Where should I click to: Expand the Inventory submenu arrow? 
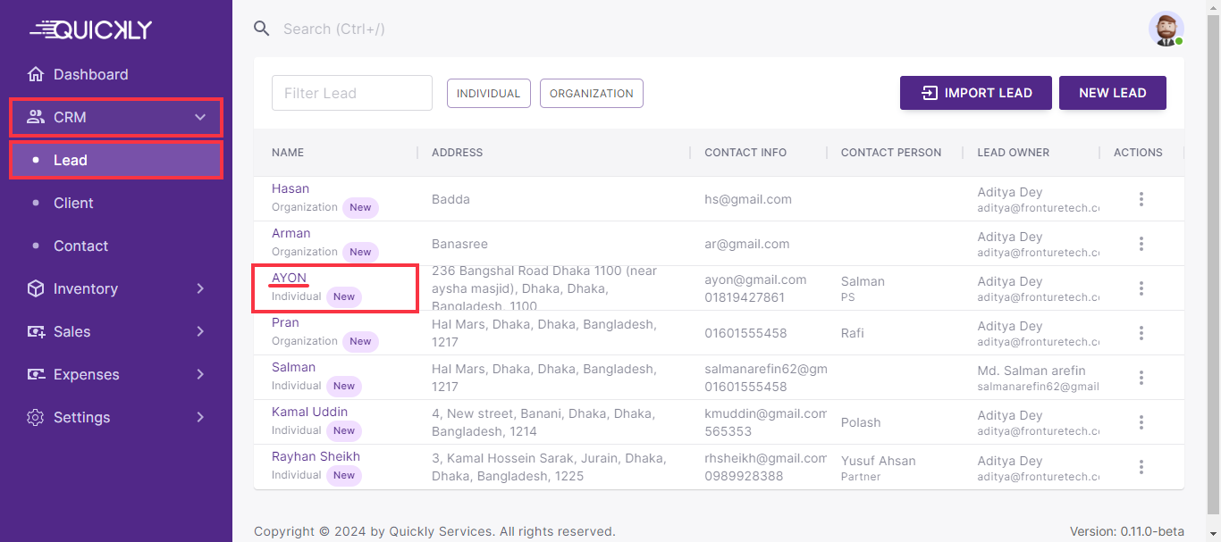click(x=200, y=288)
